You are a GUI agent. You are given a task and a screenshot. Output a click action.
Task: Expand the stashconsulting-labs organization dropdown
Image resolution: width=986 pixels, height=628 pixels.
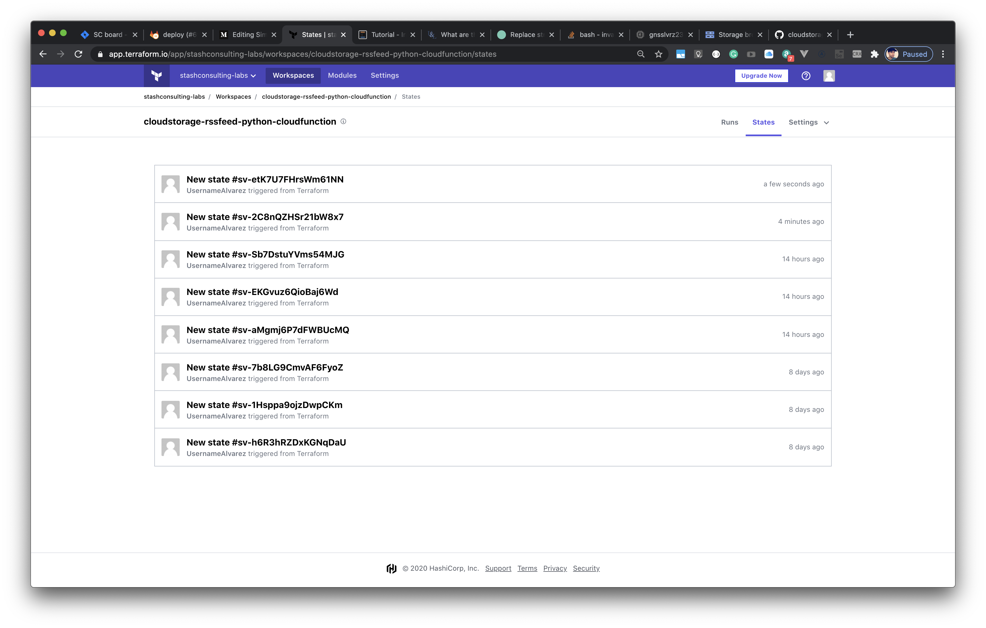pyautogui.click(x=218, y=75)
